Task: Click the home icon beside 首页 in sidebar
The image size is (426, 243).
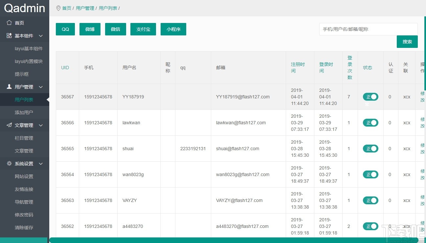Action: (9, 23)
